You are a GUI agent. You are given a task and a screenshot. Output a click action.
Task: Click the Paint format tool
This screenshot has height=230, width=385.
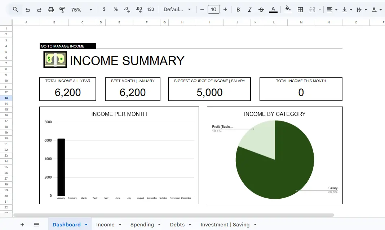62,9
